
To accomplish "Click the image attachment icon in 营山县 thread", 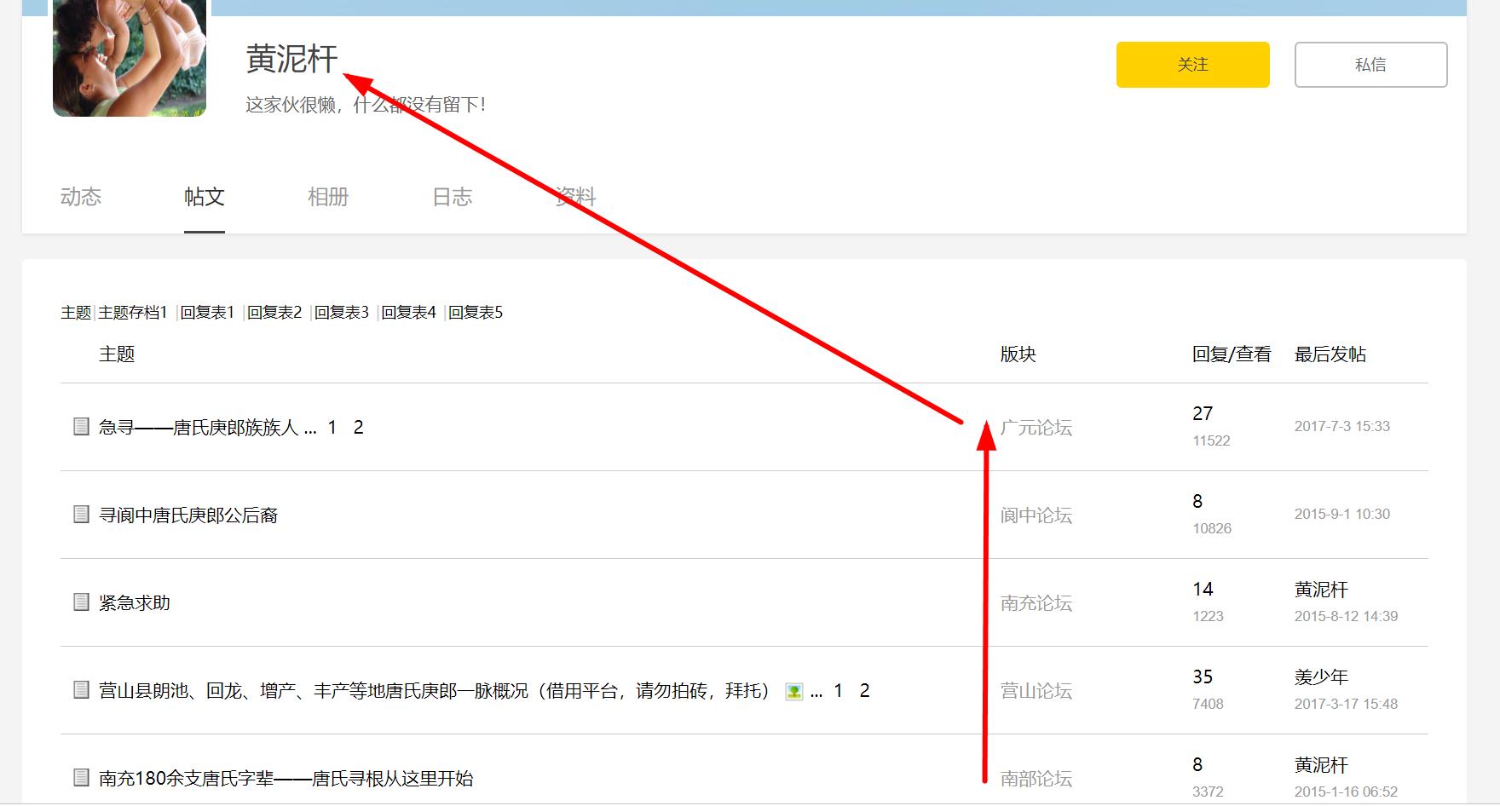I will coord(793,691).
